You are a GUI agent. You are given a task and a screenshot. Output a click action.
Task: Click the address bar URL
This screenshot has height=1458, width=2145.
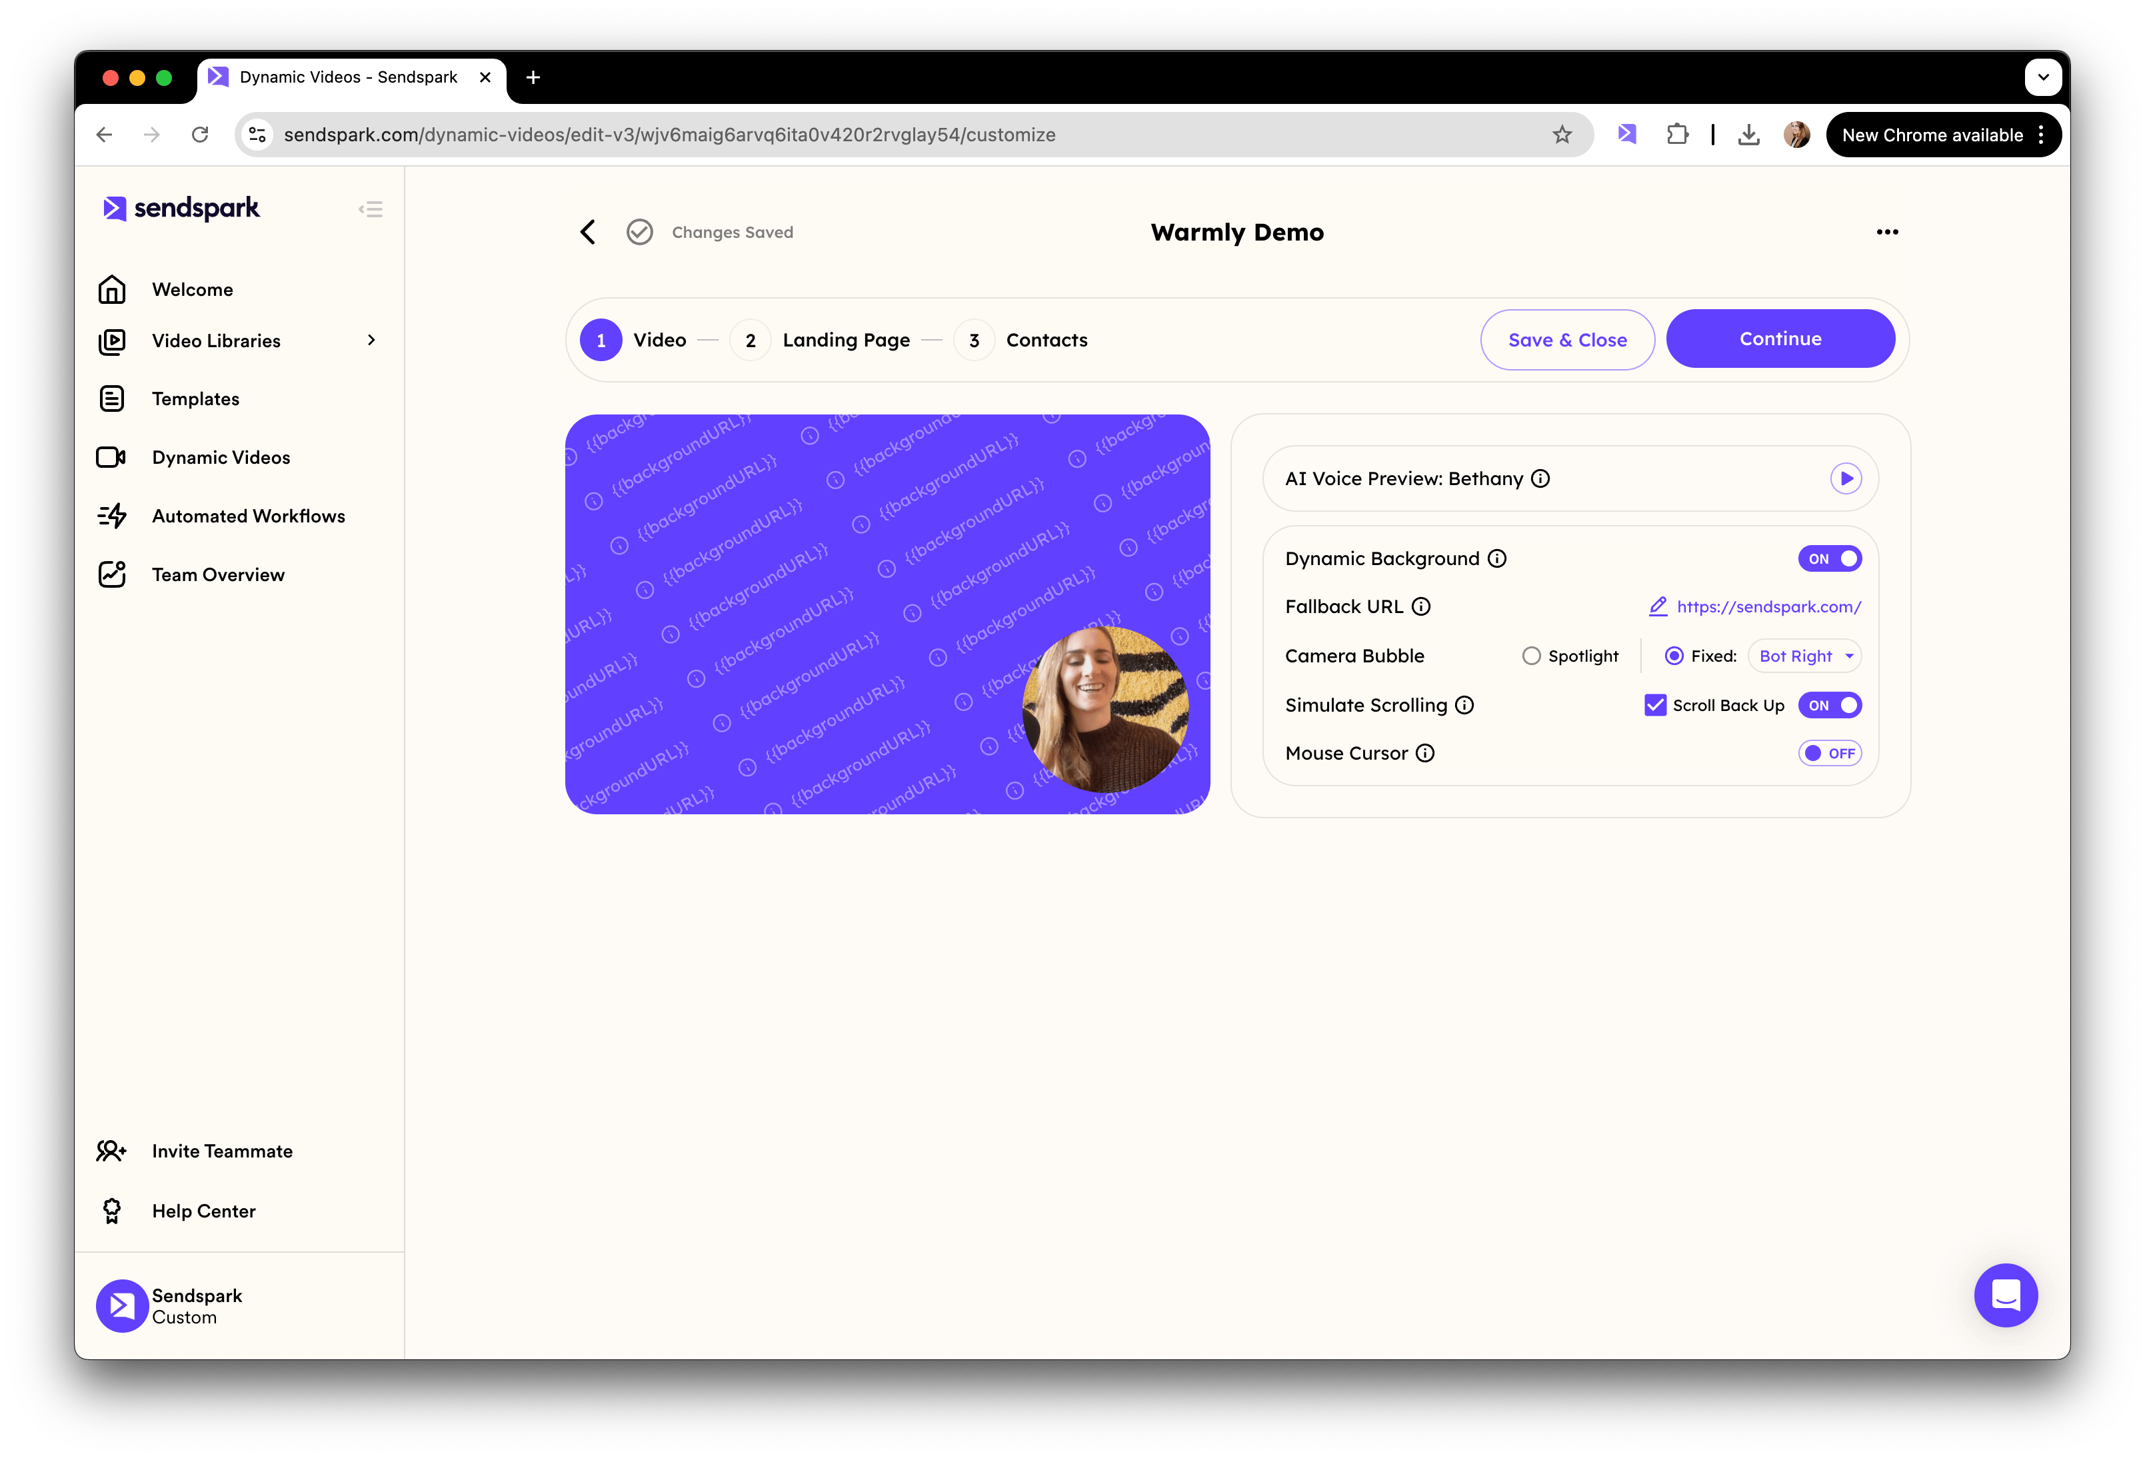[x=669, y=135]
